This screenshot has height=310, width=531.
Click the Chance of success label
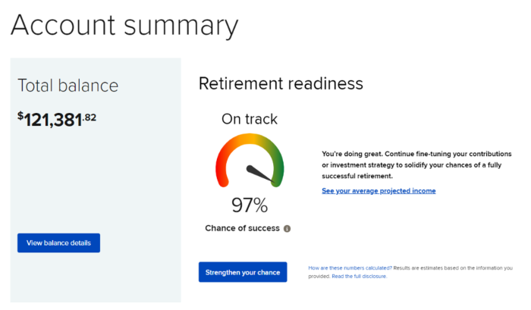[243, 228]
